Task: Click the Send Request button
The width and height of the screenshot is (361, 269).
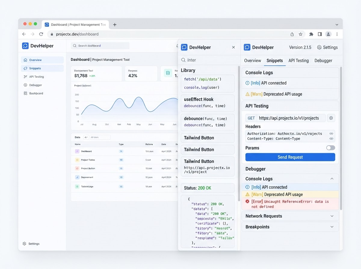Action: [x=290, y=157]
